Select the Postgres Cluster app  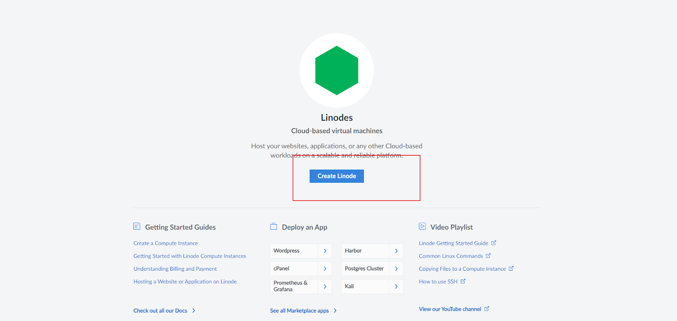[365, 269]
